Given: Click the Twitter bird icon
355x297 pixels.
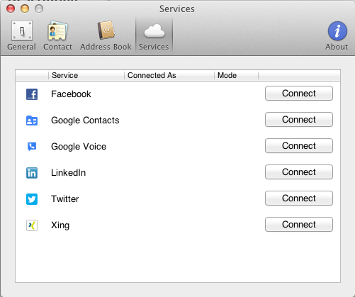Looking at the screenshot, I should (x=32, y=199).
